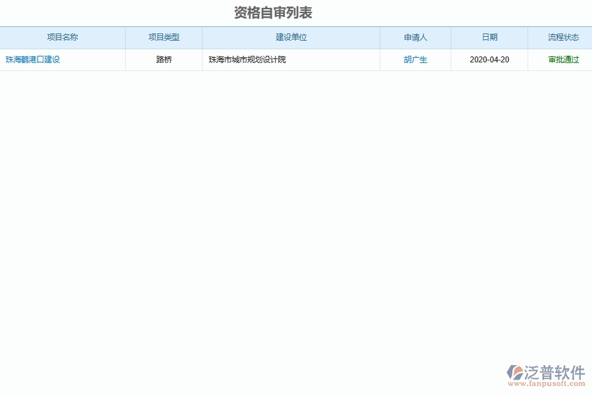Sort by the 日期 column header
Screen dimensions: 592x394
coord(489,37)
